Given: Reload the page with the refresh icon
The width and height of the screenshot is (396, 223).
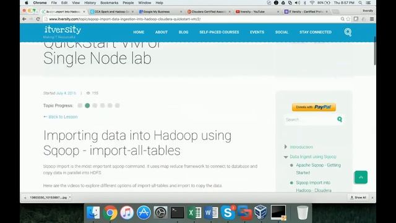Looking at the screenshot, I should tap(38, 19).
